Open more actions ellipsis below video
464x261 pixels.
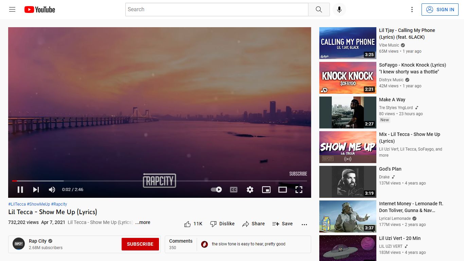[304, 224]
